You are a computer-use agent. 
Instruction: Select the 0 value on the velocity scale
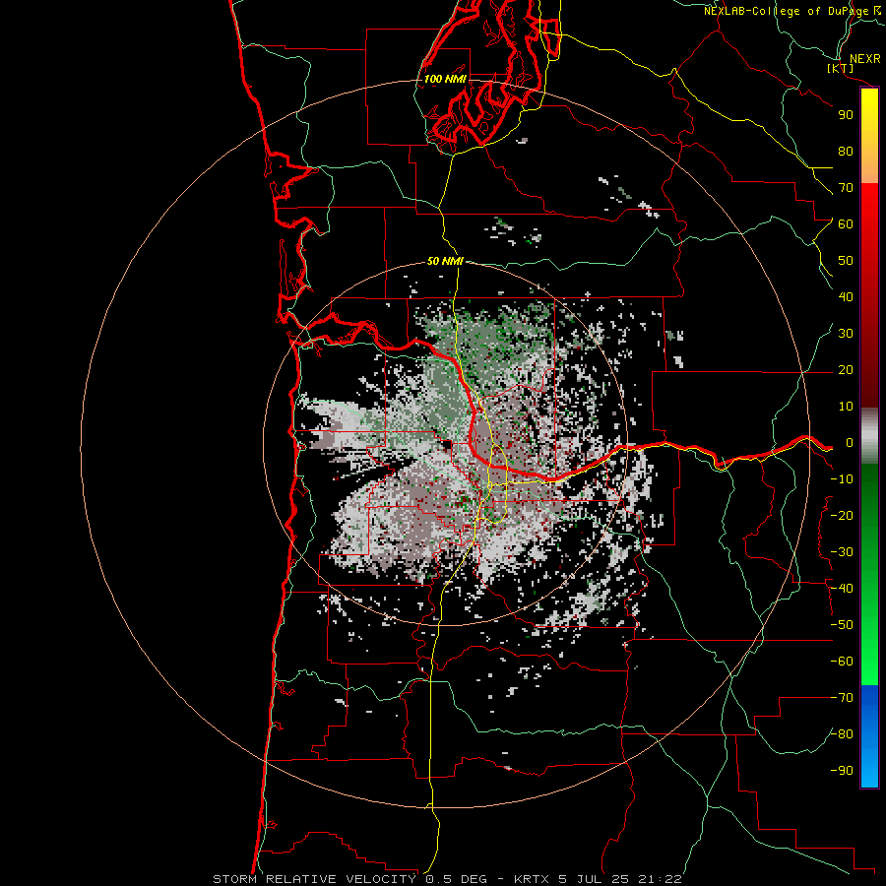pos(850,443)
